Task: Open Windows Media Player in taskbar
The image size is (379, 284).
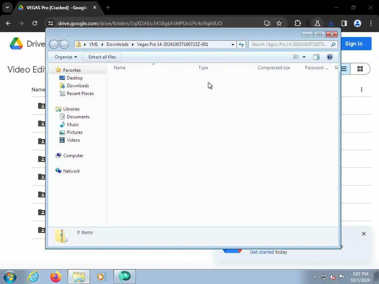Action: pos(101,277)
